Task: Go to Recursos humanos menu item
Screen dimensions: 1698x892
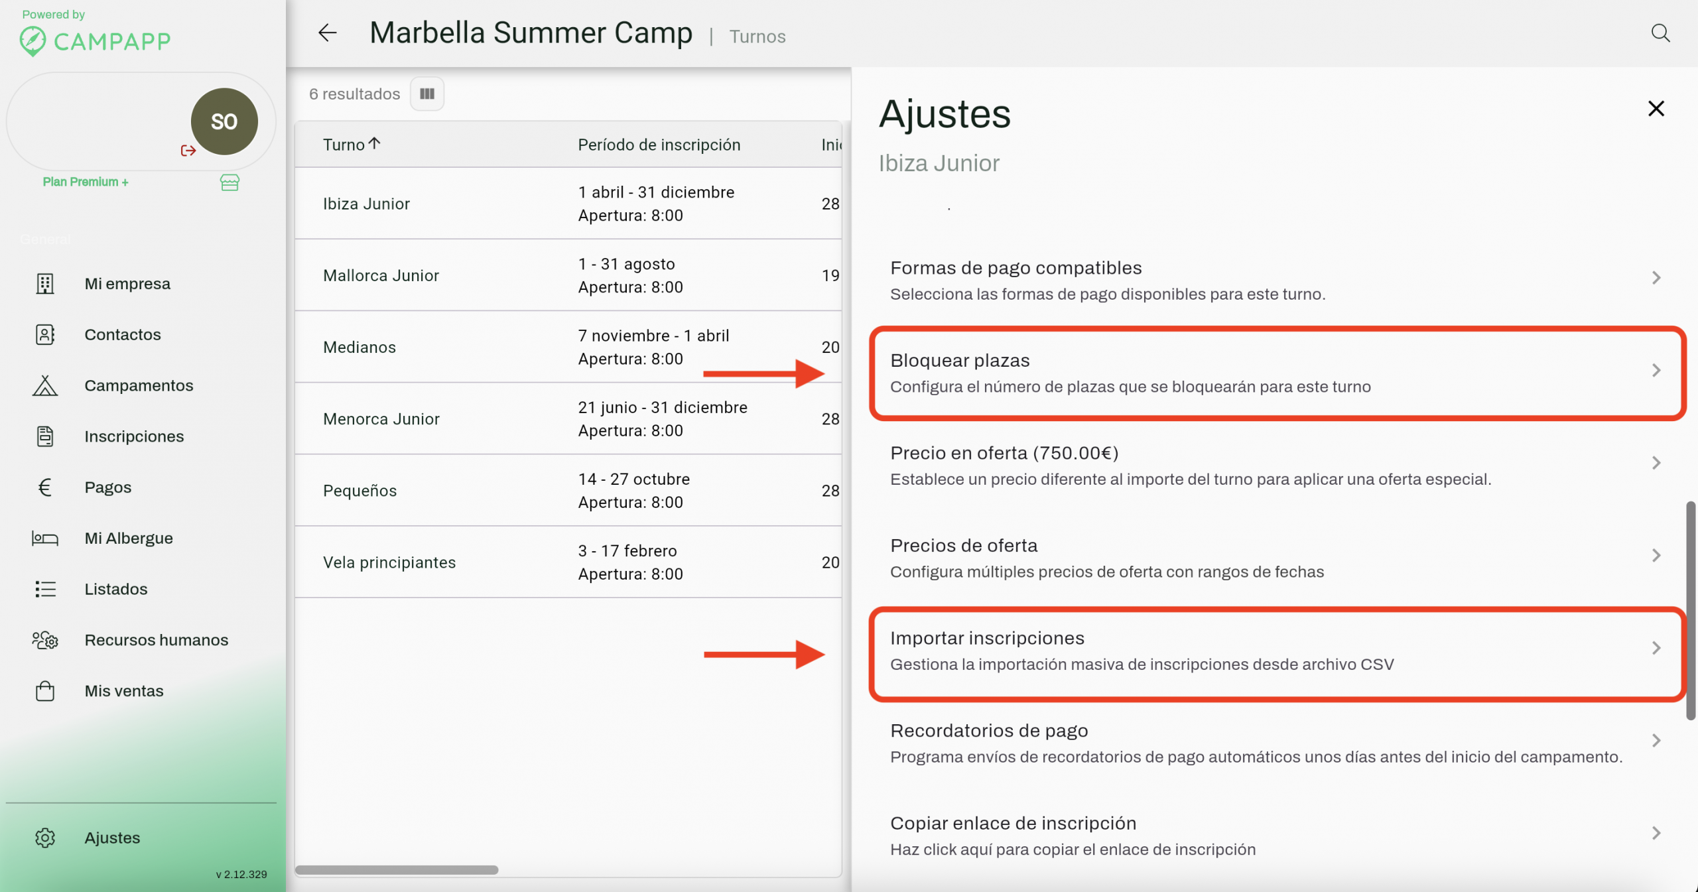Action: 156,640
